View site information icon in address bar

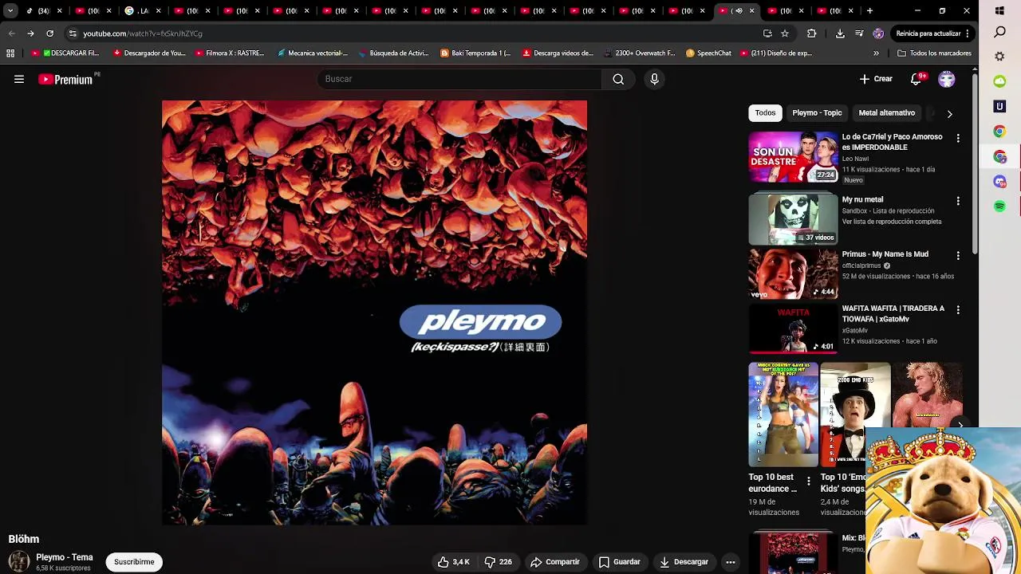[x=73, y=33]
